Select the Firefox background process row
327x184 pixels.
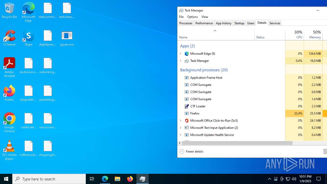click(252, 113)
